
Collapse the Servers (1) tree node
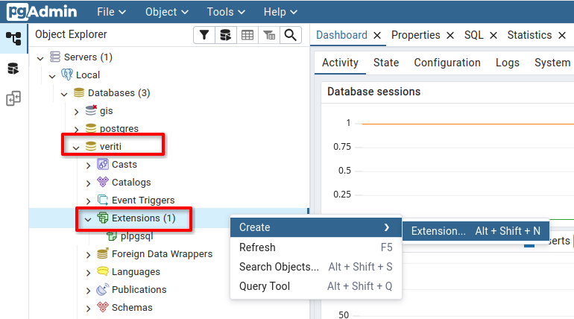click(40, 58)
